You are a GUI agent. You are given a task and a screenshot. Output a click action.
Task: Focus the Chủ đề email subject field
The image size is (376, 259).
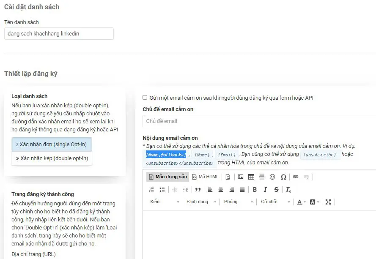[259, 121]
